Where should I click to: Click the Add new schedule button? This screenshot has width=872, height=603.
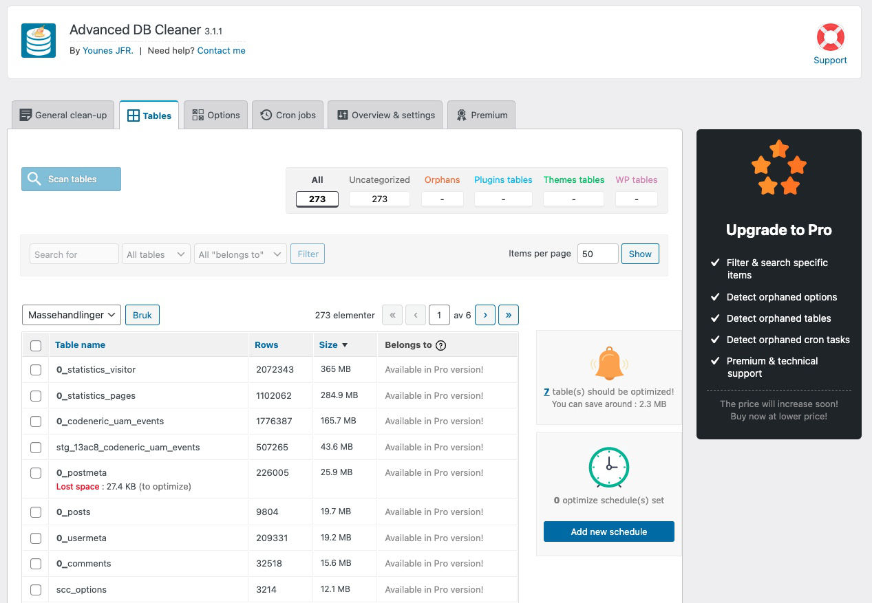click(x=608, y=531)
